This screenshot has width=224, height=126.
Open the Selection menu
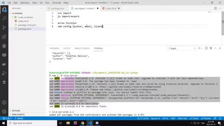(25, 2)
